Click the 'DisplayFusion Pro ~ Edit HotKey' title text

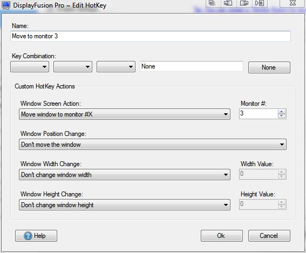(x=60, y=5)
